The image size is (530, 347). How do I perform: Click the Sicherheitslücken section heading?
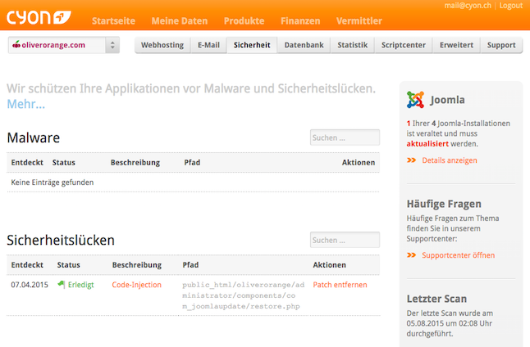61,240
